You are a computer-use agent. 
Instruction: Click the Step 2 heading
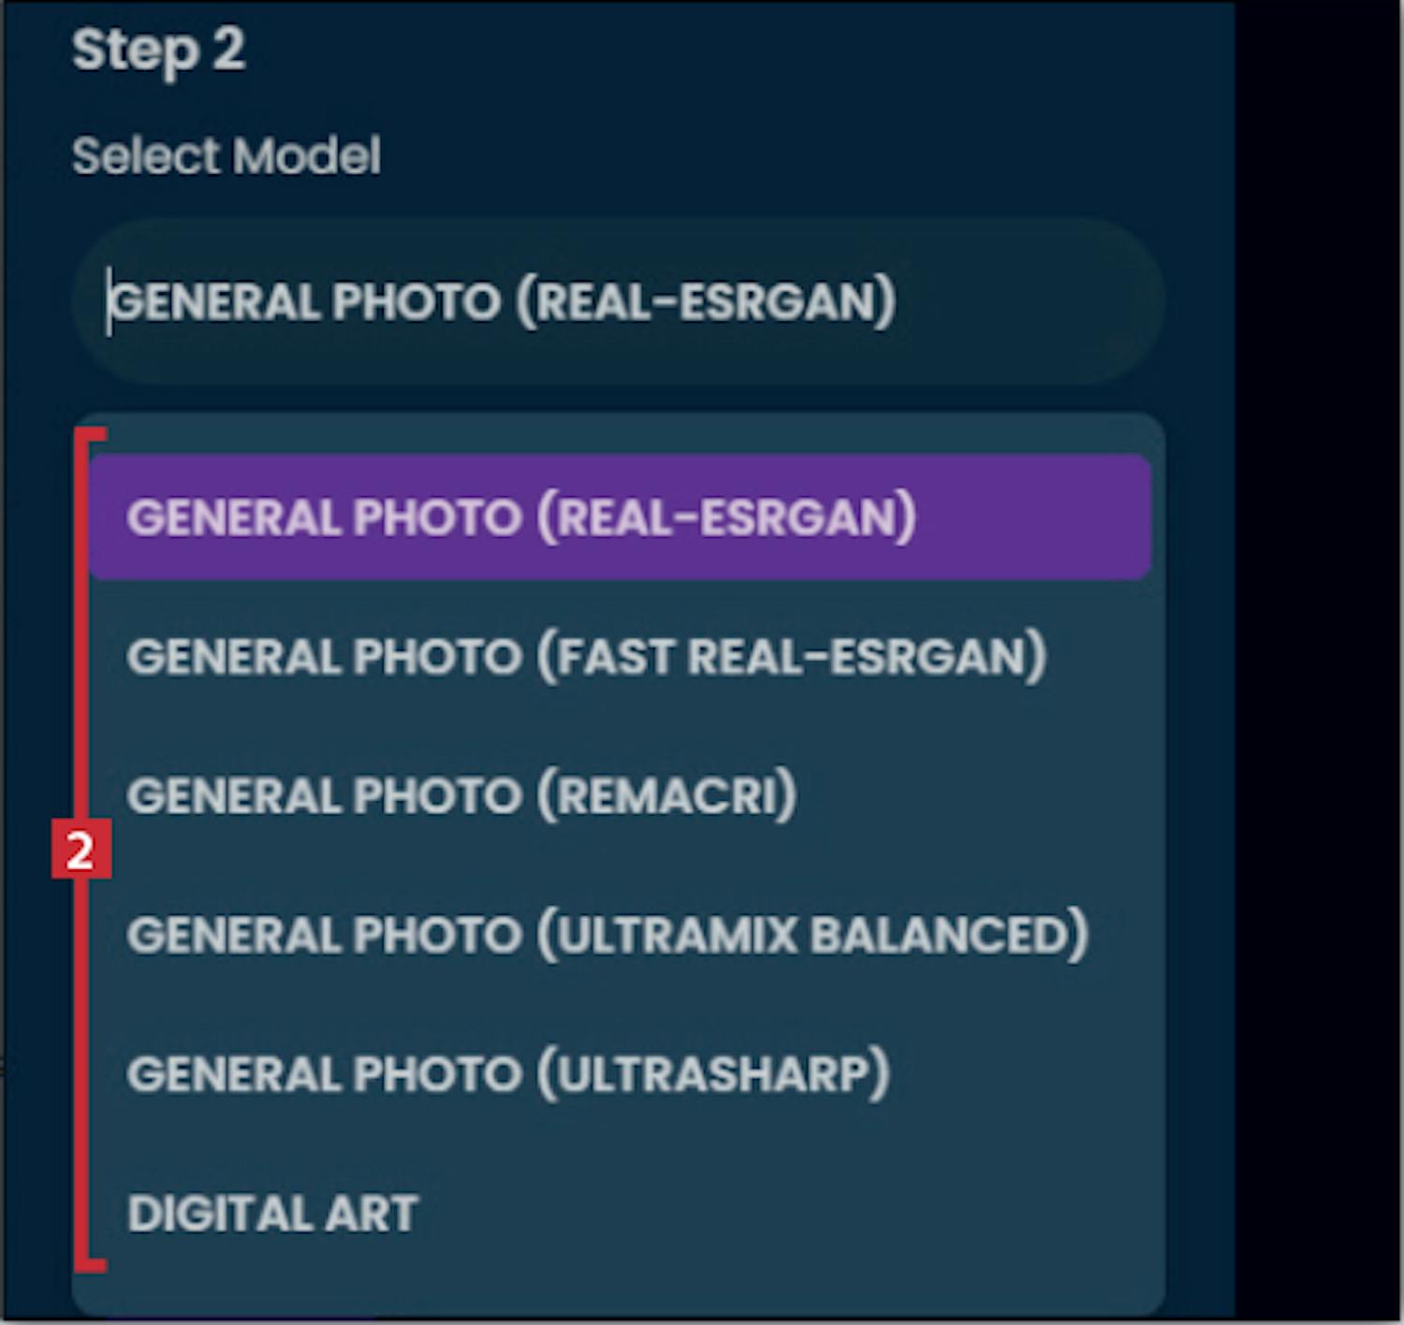(x=158, y=50)
